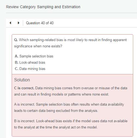Click the 'B is incorrect' explanation paragraph
The height and width of the screenshot is (138, 137).
(71, 124)
